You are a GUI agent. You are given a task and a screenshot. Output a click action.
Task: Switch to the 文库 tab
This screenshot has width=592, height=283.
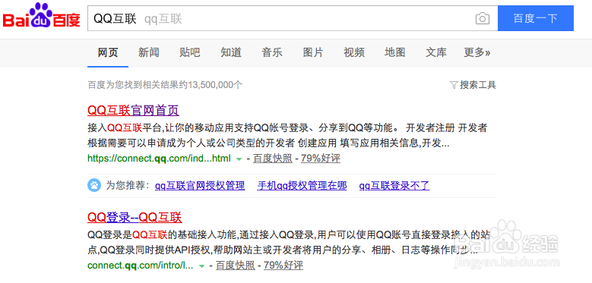(436, 52)
